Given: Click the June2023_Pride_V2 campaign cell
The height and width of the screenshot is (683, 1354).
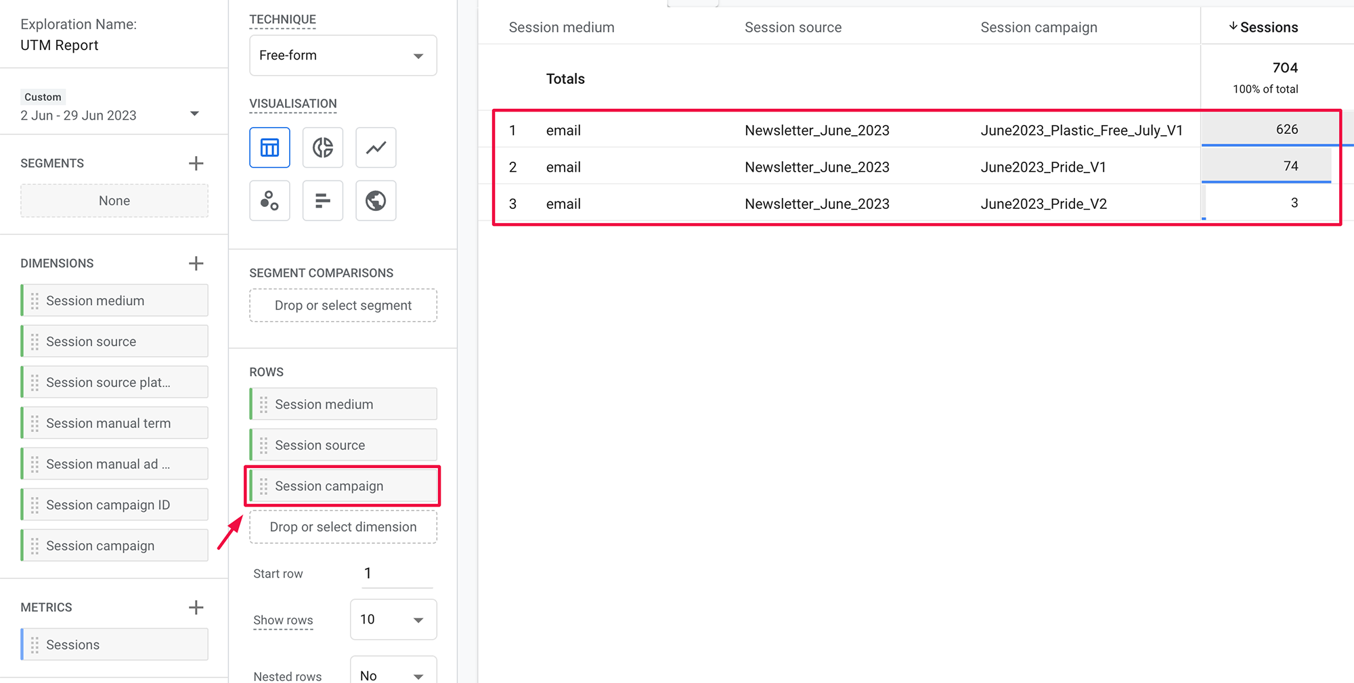Looking at the screenshot, I should tap(1044, 204).
